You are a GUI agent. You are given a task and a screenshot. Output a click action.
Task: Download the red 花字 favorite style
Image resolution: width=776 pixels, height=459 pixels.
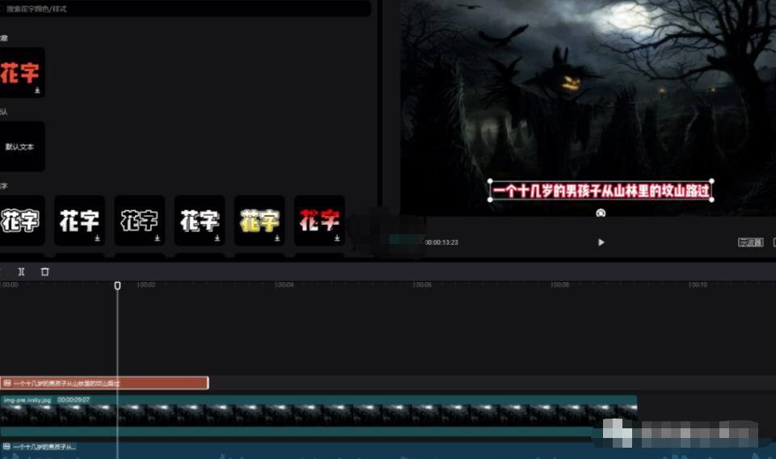37,91
